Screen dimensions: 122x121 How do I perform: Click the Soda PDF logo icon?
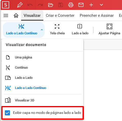tap(6, 5)
